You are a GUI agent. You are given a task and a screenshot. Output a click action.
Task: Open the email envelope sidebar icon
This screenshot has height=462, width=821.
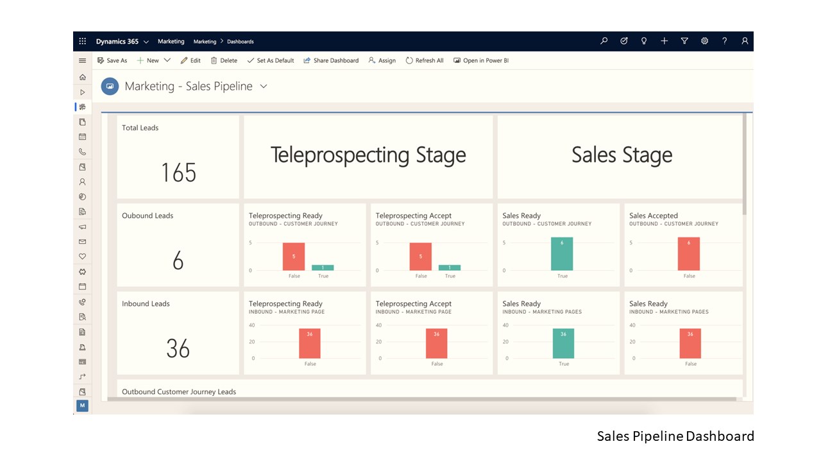pos(82,242)
